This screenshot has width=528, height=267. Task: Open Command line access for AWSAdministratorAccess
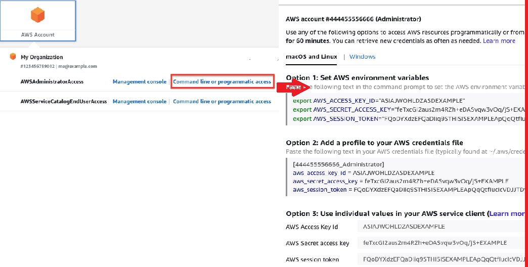coord(222,81)
